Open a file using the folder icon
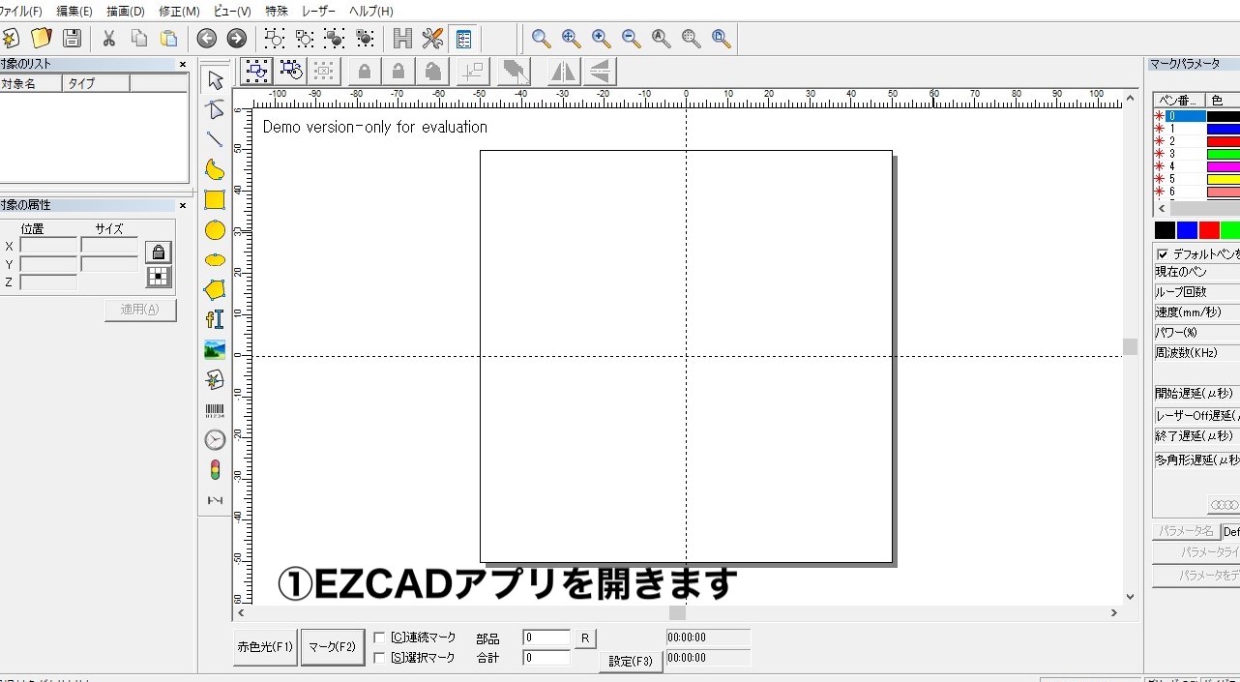Viewport: 1240px width, 682px height. click(41, 39)
